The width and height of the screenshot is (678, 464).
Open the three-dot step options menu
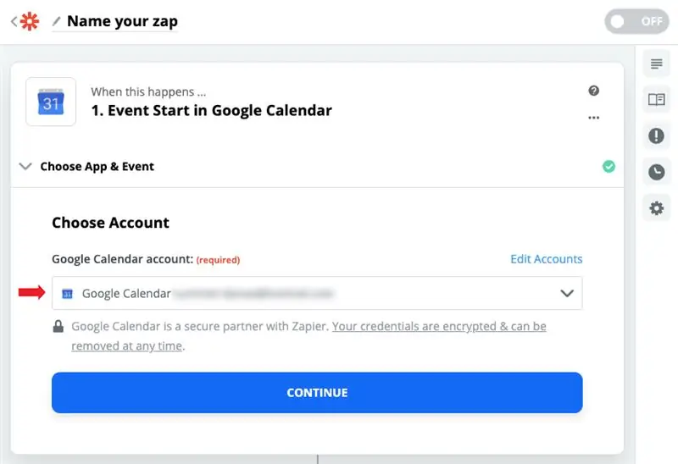594,118
